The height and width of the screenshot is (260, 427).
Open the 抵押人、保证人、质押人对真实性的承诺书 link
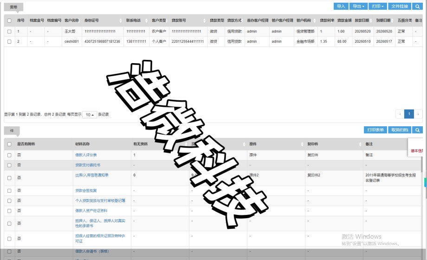[x=100, y=223]
